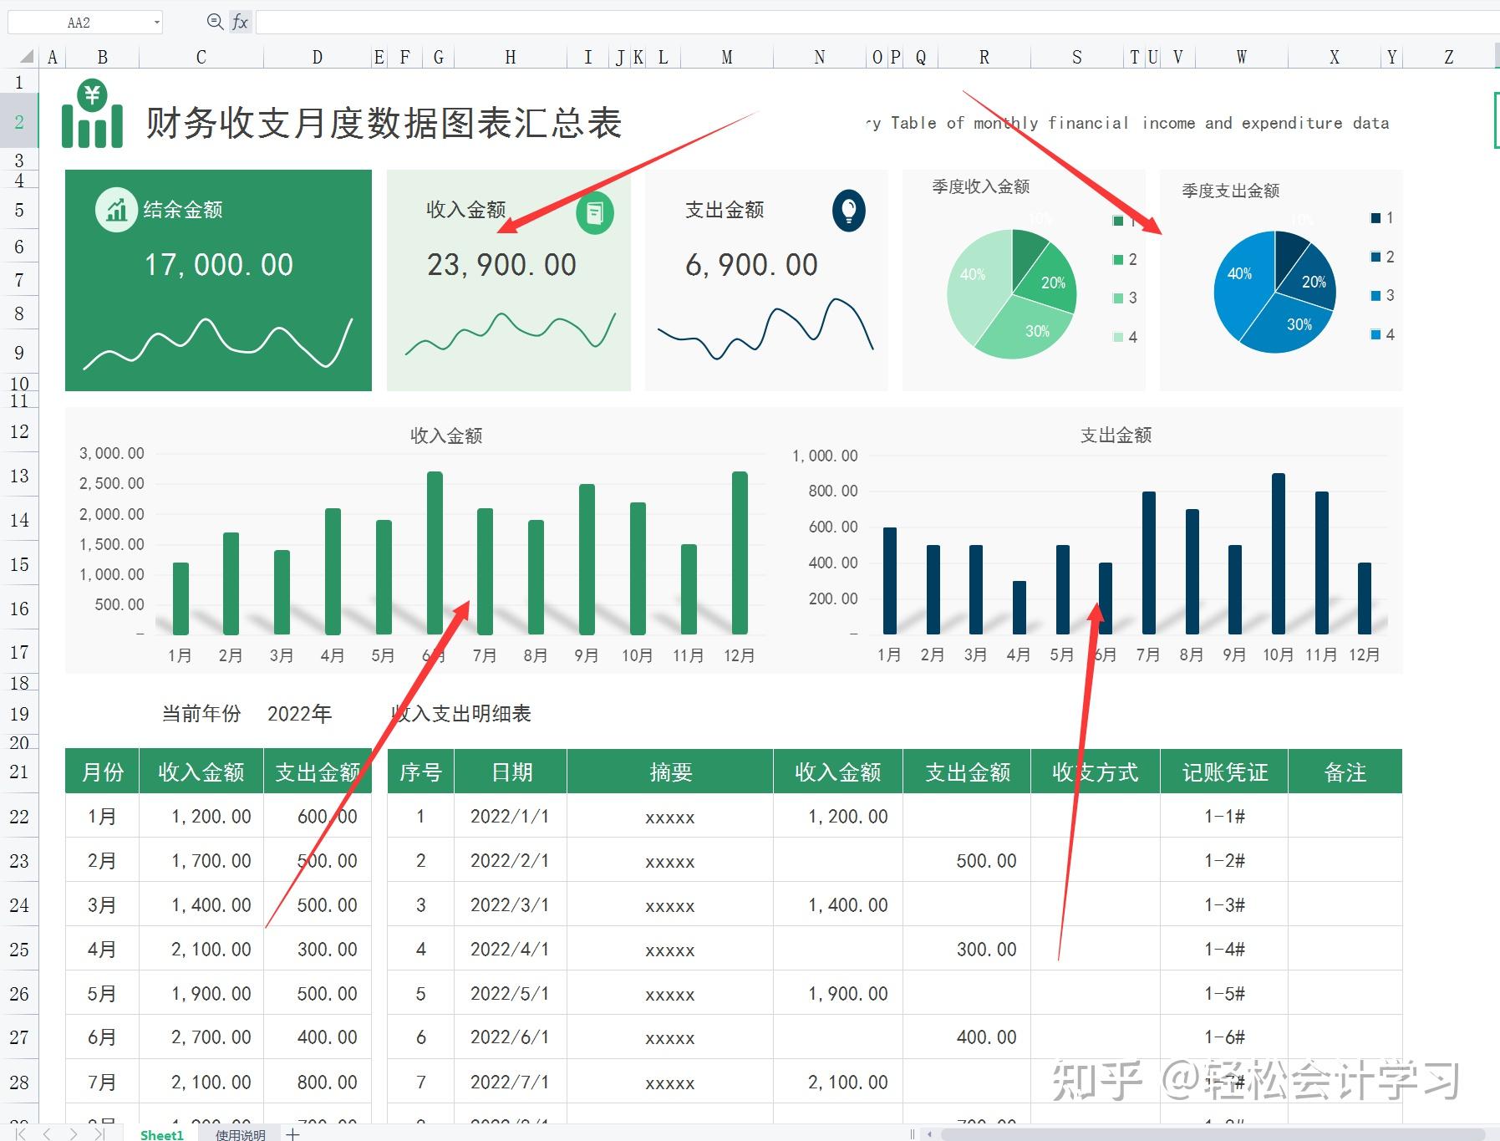This screenshot has height=1141, width=1500.
Task: Open the 使用说明 sheet tab
Action: [x=240, y=1134]
